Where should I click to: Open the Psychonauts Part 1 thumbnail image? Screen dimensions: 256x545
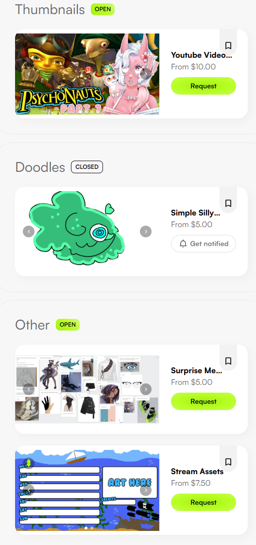tap(87, 74)
